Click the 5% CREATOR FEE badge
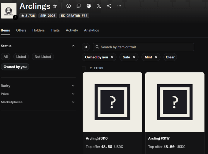208x154 pixels. coord(74,16)
